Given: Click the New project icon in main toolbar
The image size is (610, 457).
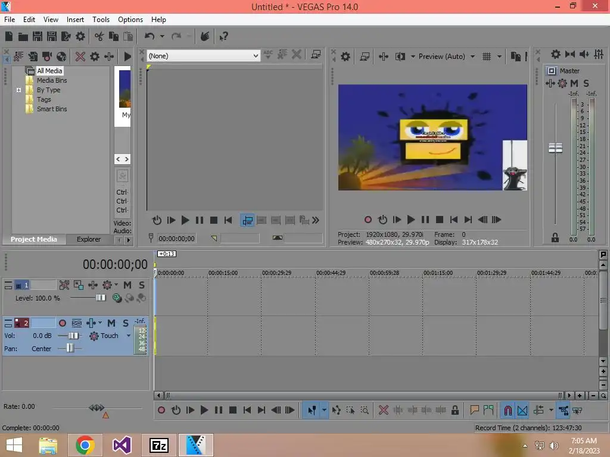Looking at the screenshot, I should (8, 36).
